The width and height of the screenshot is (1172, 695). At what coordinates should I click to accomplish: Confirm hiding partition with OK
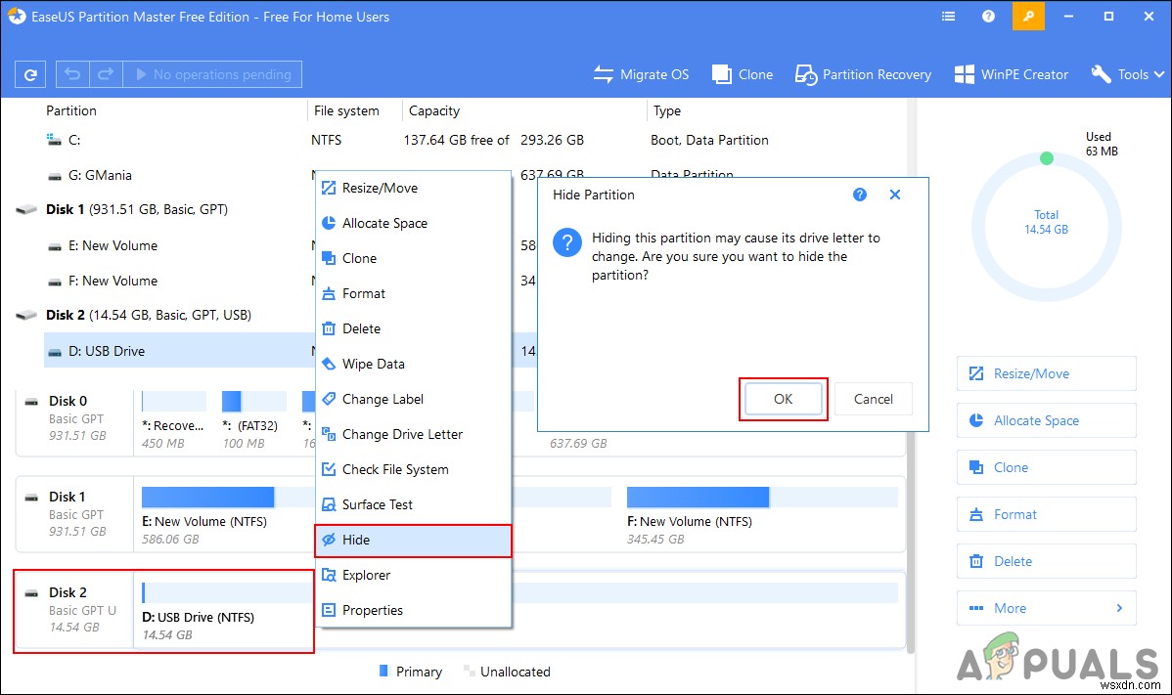(783, 399)
